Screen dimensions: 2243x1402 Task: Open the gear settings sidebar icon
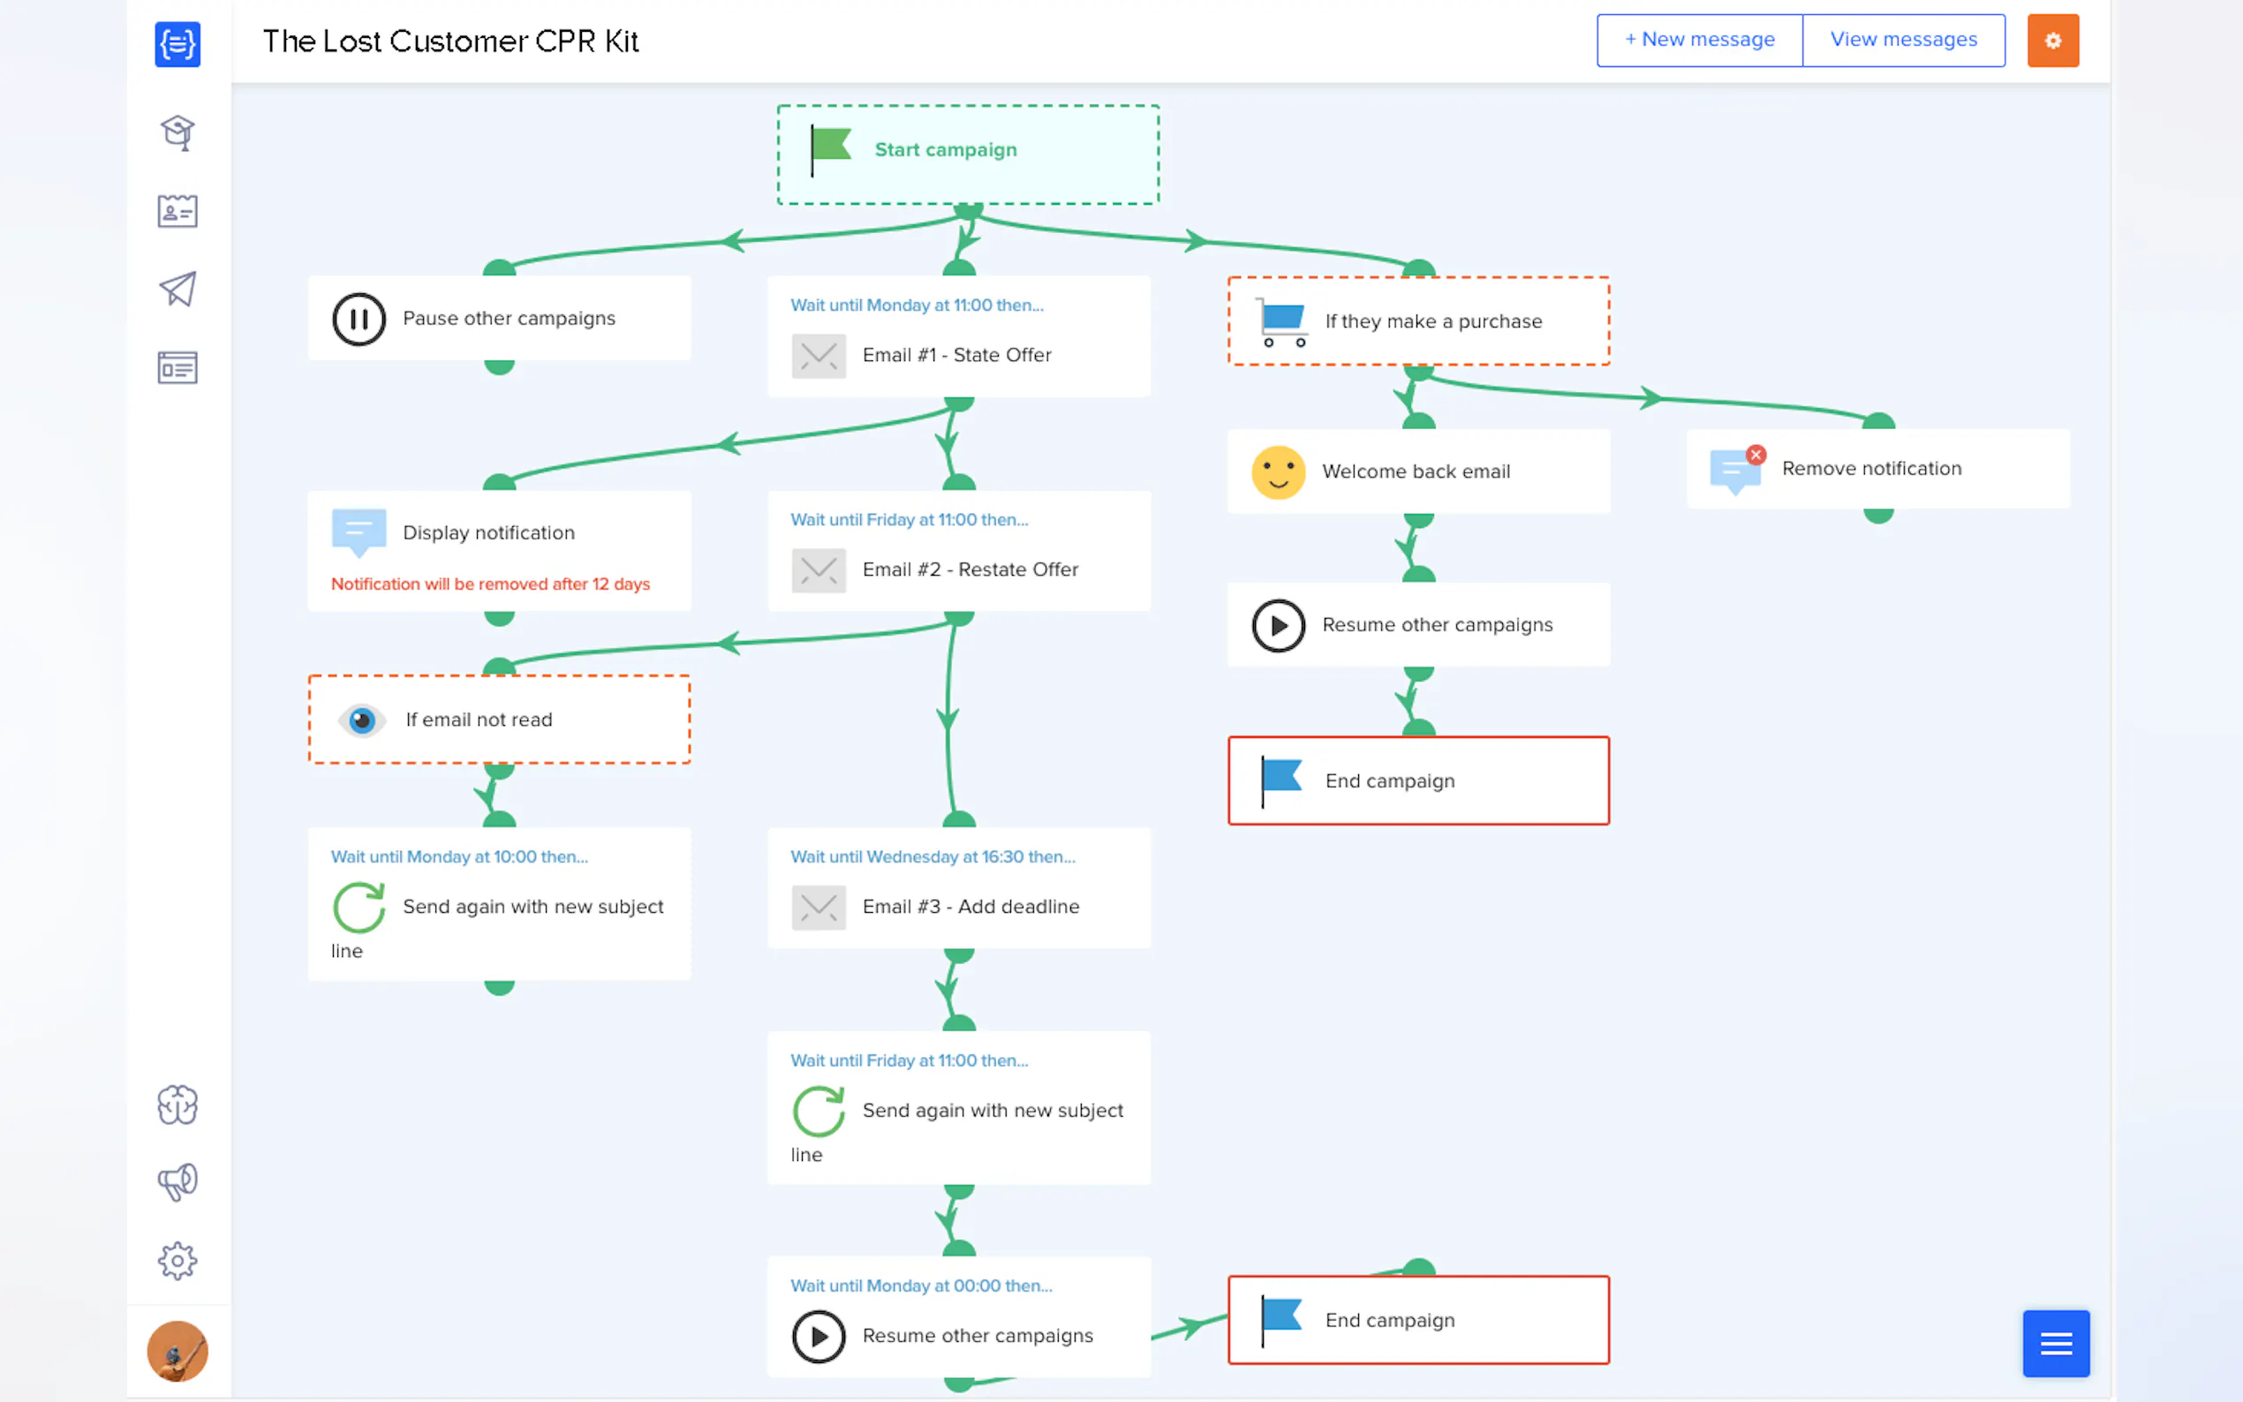tap(177, 1261)
